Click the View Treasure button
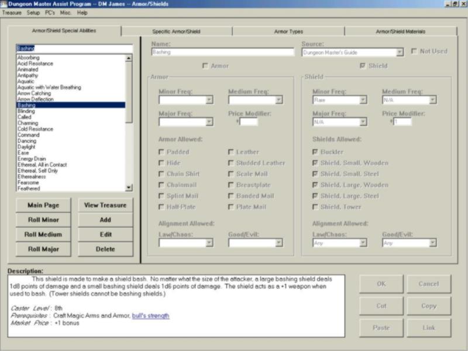 pos(105,205)
